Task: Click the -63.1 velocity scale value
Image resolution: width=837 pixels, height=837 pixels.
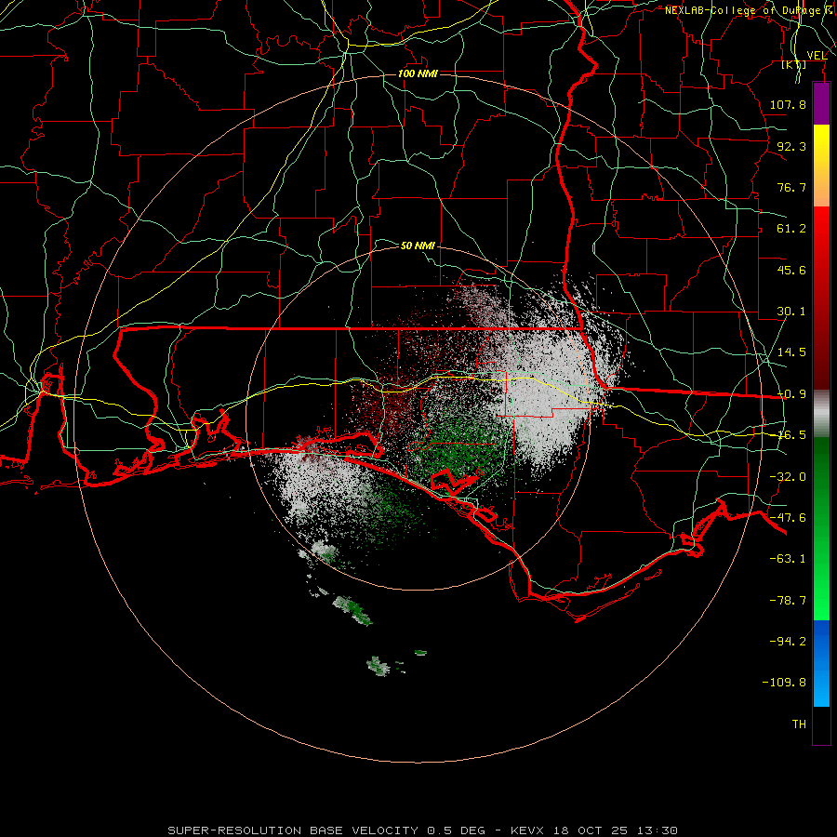Action: point(788,559)
